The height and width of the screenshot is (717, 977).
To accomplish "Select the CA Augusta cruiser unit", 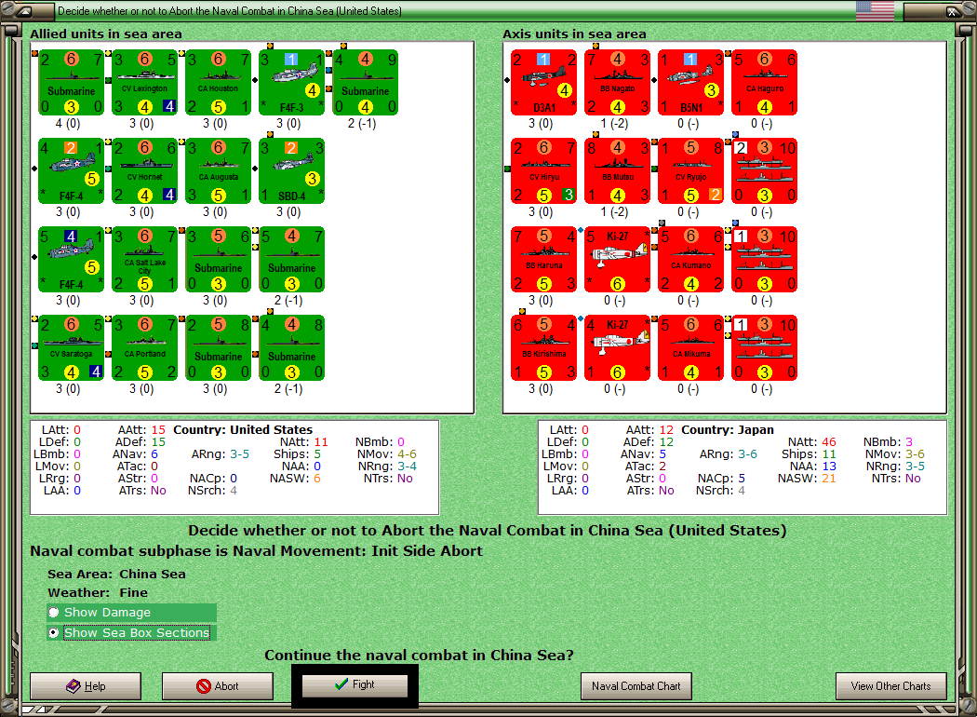I will [x=218, y=170].
